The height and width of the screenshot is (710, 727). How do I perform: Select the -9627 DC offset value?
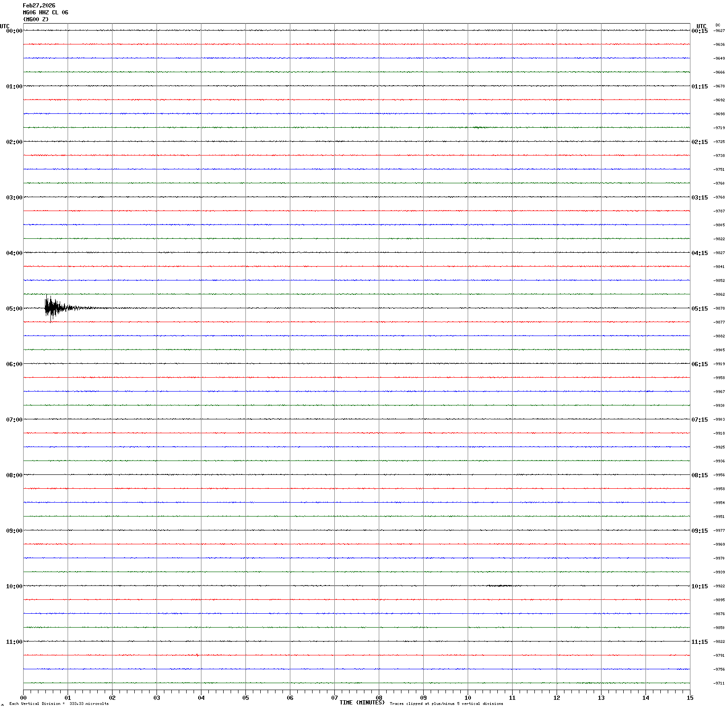point(719,31)
